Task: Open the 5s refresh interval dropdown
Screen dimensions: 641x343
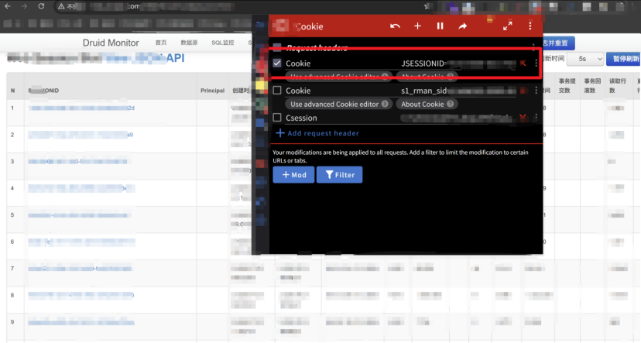Action: 585,60
